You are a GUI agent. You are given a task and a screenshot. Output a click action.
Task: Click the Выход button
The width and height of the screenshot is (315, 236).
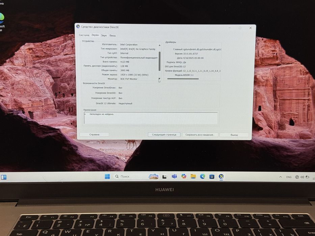point(234,135)
